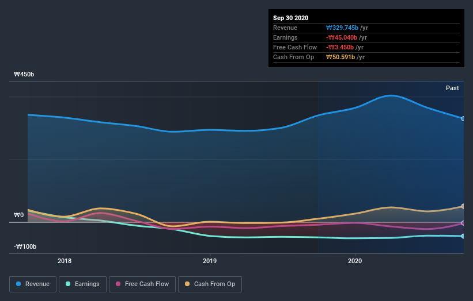This screenshot has width=473, height=301.
Task: Click the Cash From Op endpoint marker
Action: (x=463, y=206)
